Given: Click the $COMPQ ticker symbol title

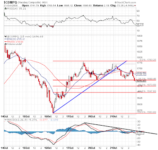Looking at the screenshot, I should pyautogui.click(x=10, y=2).
